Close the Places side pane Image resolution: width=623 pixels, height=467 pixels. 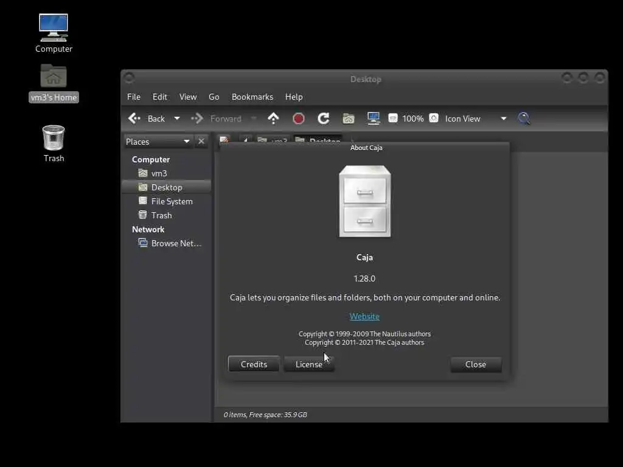[x=201, y=141]
